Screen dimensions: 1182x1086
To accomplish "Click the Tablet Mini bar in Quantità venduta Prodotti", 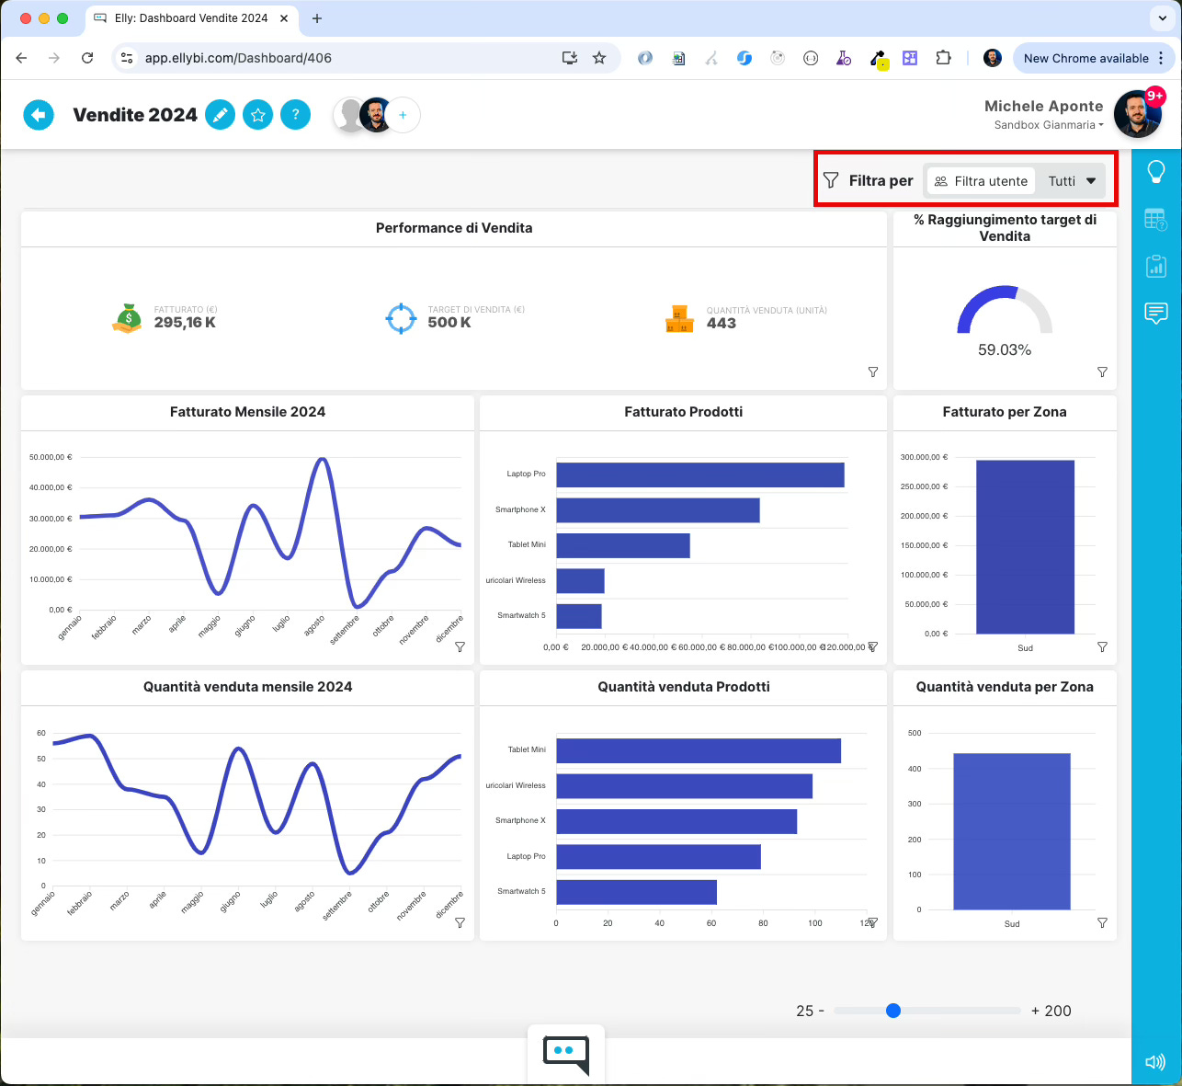I will tap(699, 750).
